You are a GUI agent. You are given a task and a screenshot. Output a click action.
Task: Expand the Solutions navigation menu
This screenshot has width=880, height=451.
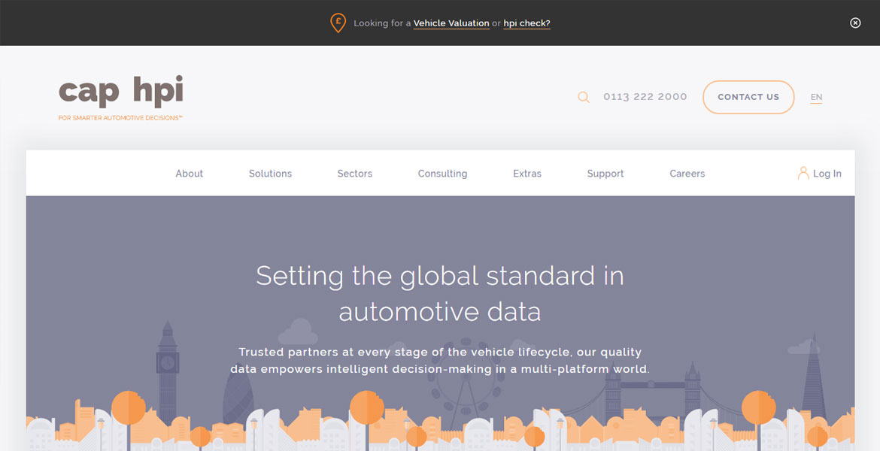pos(270,174)
